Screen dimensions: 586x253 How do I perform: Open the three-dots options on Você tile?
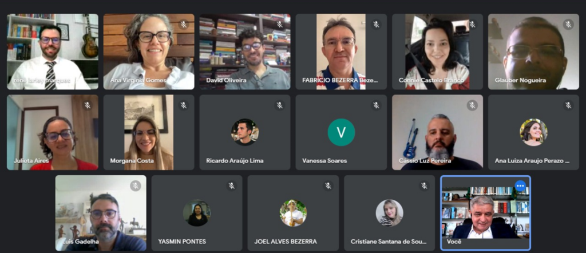[x=520, y=185]
